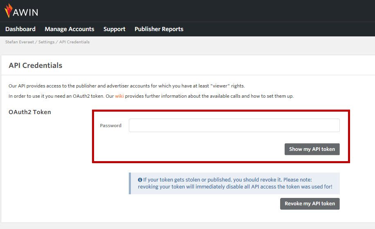Navigate to the Settings breadcrumb link
375x229 pixels.
[x=46, y=42]
